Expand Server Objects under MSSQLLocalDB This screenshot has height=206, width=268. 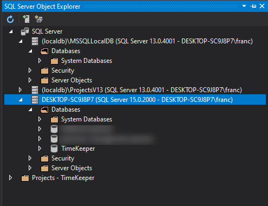30,80
